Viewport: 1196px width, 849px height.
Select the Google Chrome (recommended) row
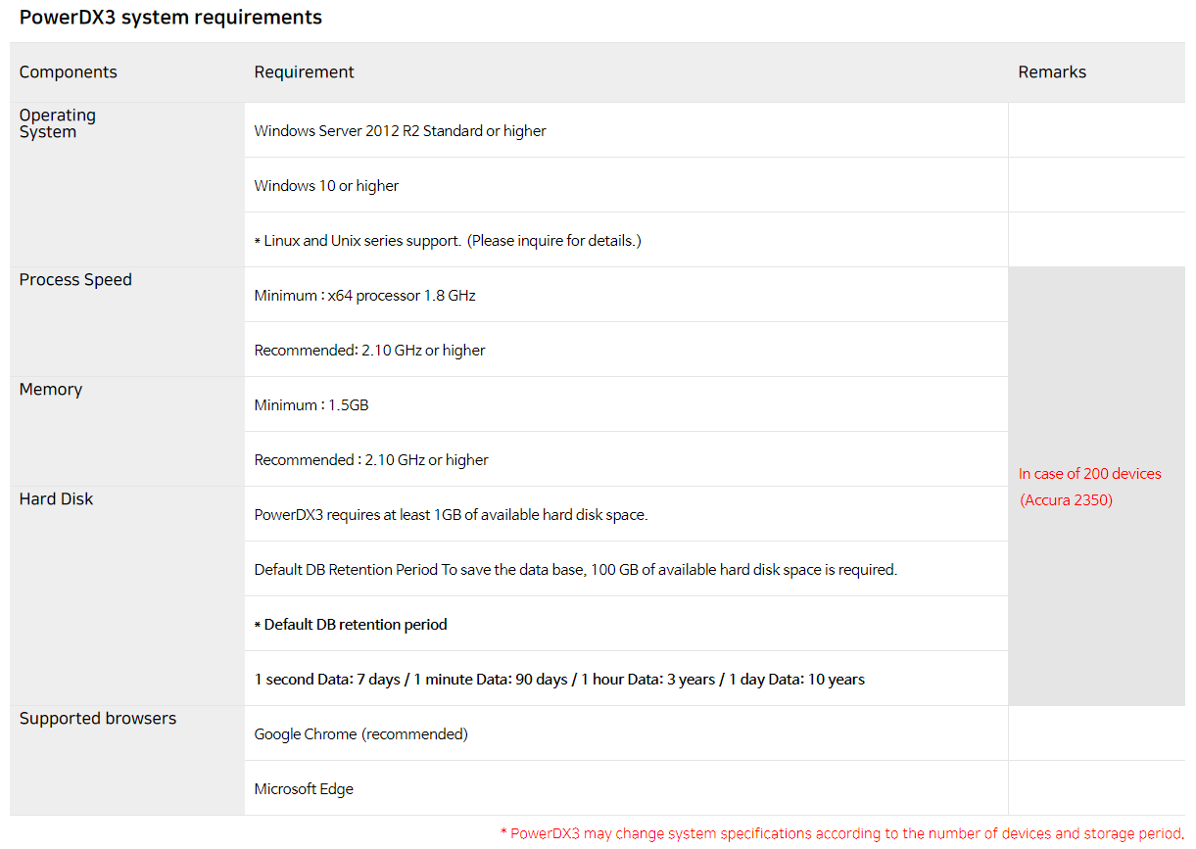click(360, 734)
